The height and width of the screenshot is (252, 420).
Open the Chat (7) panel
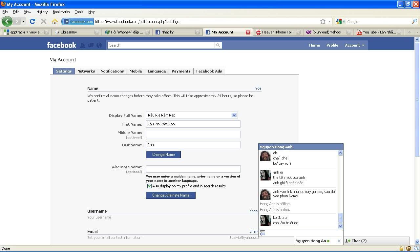pos(376,241)
